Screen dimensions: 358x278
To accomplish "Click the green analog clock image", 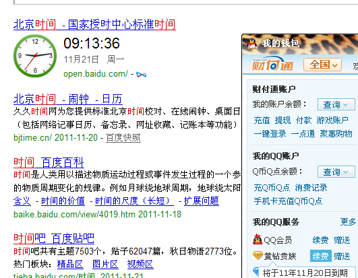I will pyautogui.click(x=35, y=56).
